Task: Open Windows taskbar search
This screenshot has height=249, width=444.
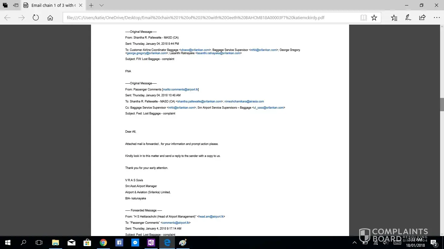Action: [23, 243]
